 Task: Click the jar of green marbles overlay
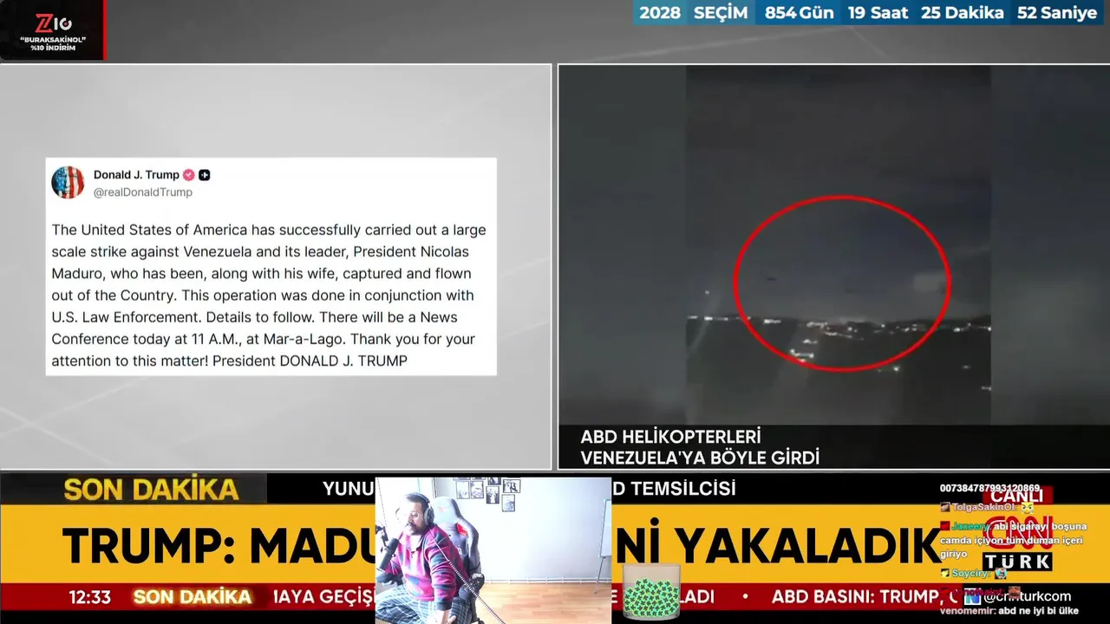click(651, 592)
